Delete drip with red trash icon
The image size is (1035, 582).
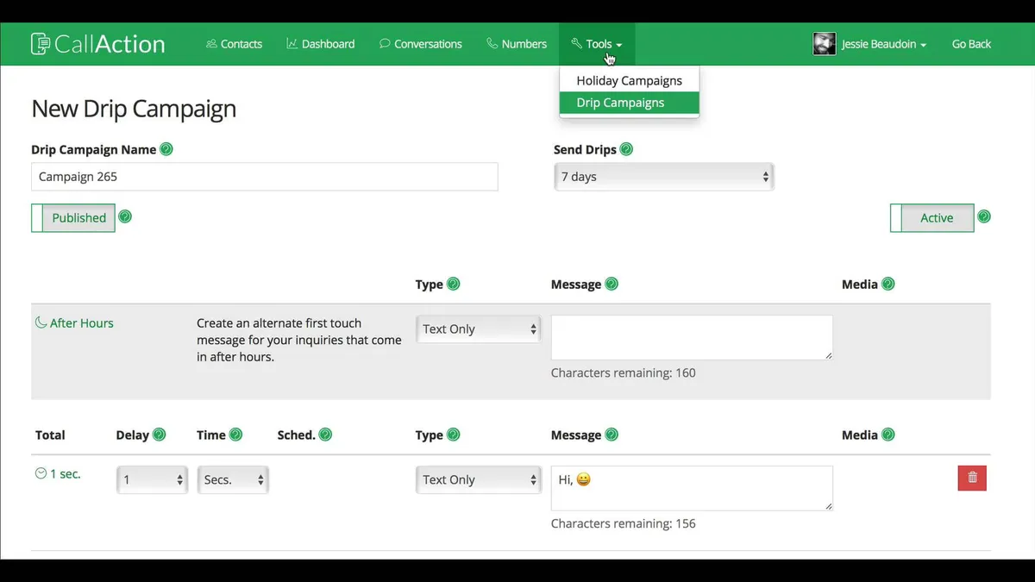pos(972,478)
